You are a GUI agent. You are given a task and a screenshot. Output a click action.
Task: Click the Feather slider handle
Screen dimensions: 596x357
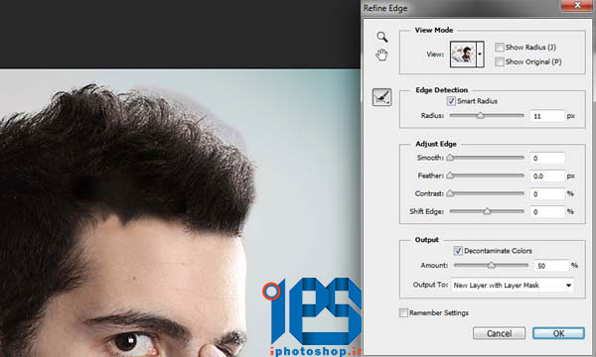click(450, 176)
